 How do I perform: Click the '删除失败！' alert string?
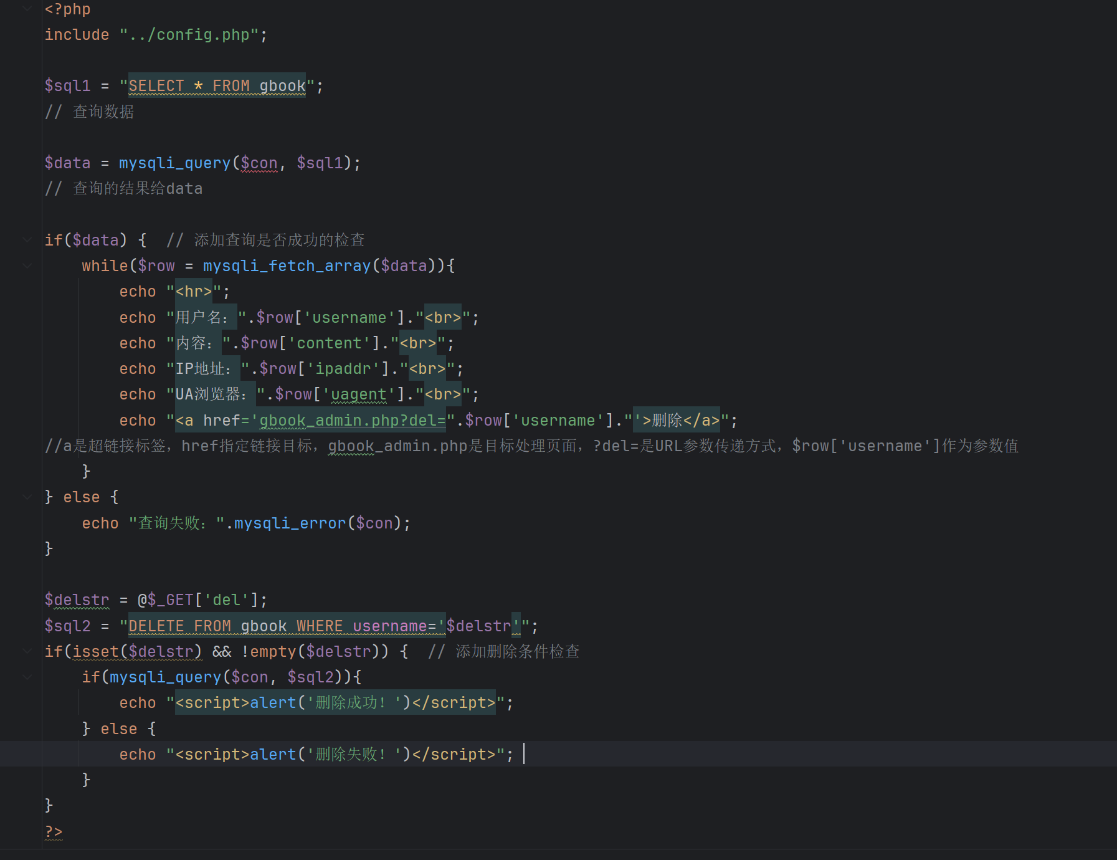pos(354,755)
